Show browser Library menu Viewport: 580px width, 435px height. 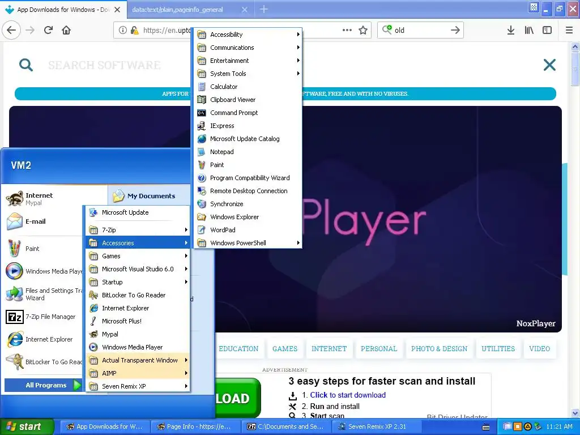[529, 31]
